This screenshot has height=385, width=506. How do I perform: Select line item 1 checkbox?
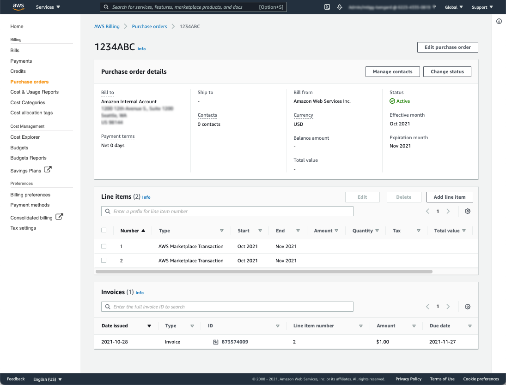[x=104, y=246]
